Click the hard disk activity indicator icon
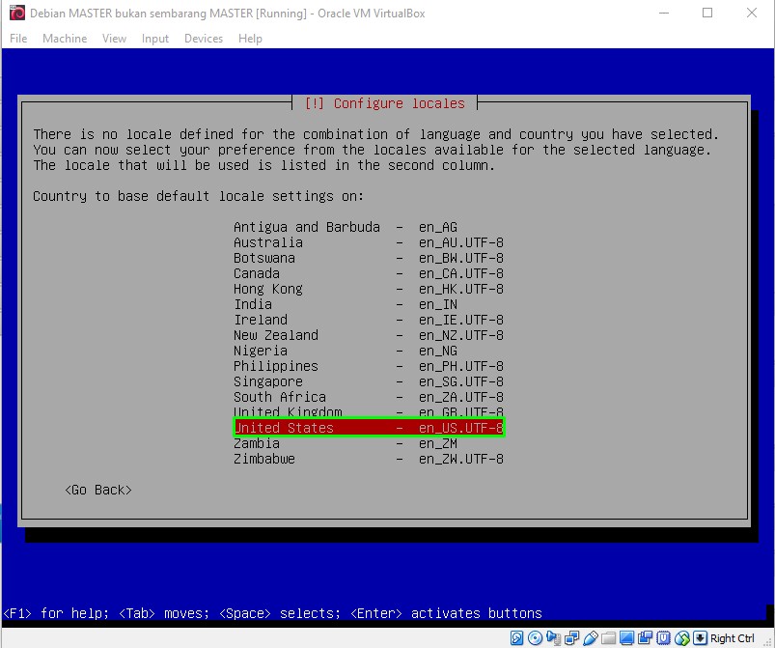 tap(517, 638)
